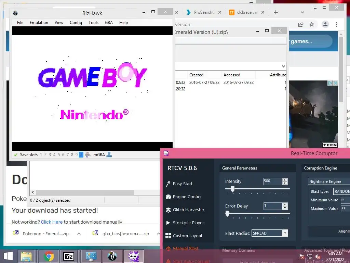Image resolution: width=350 pixels, height=263 pixels.
Task: Open Easy Start in RTCV sidebar
Action: [x=179, y=184]
